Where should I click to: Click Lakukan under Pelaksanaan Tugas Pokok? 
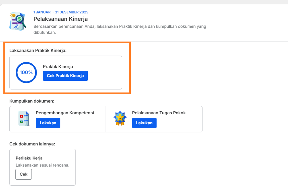point(145,123)
